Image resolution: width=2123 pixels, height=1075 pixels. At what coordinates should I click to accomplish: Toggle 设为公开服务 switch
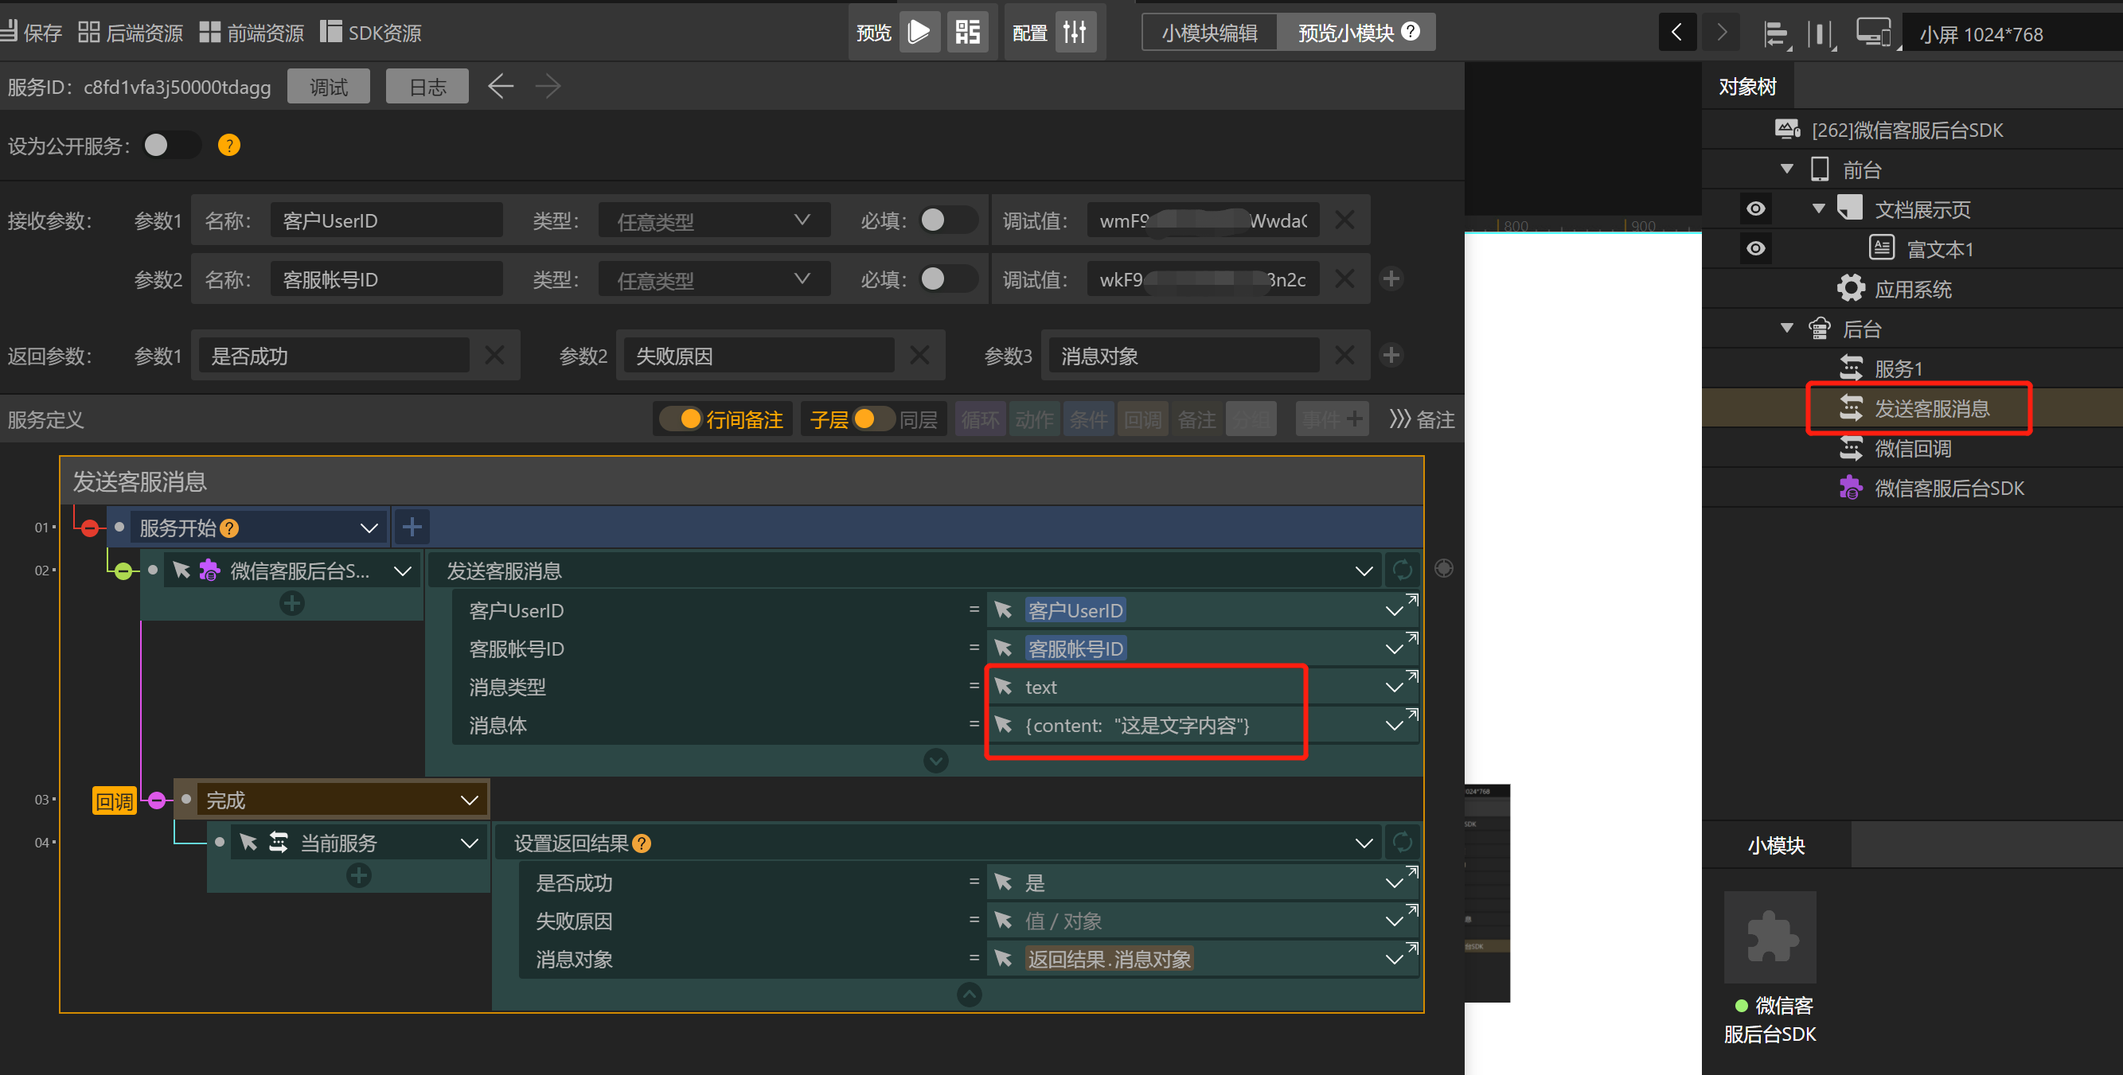pyautogui.click(x=170, y=146)
